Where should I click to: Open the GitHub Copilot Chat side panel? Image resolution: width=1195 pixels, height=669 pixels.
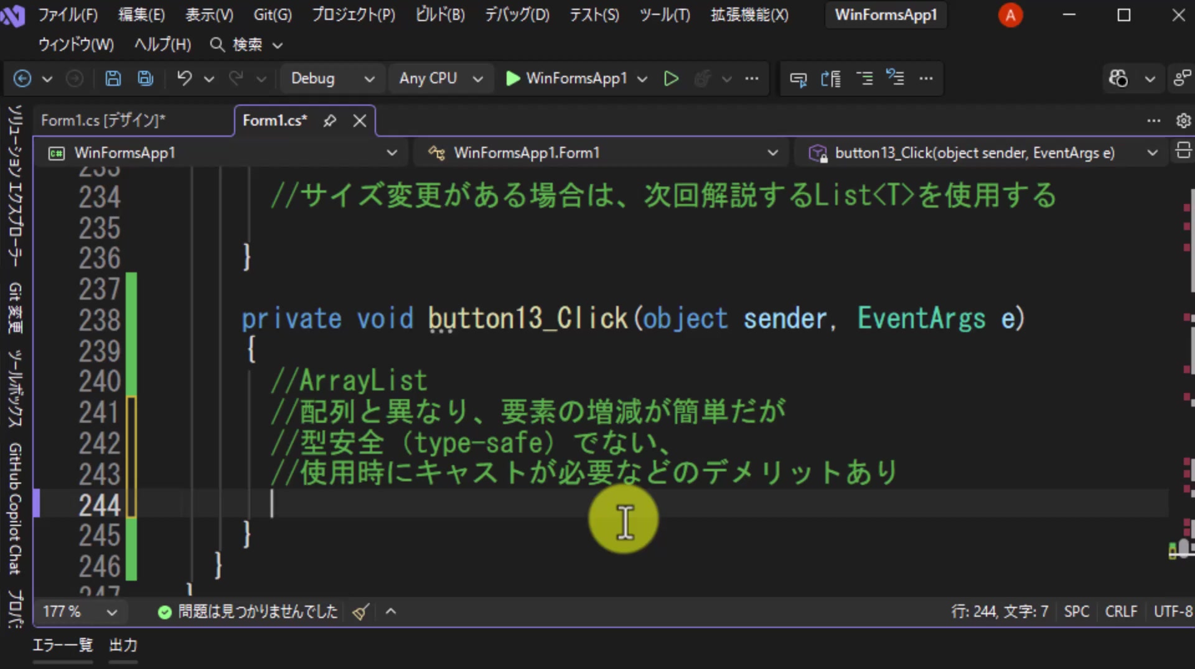pyautogui.click(x=16, y=509)
